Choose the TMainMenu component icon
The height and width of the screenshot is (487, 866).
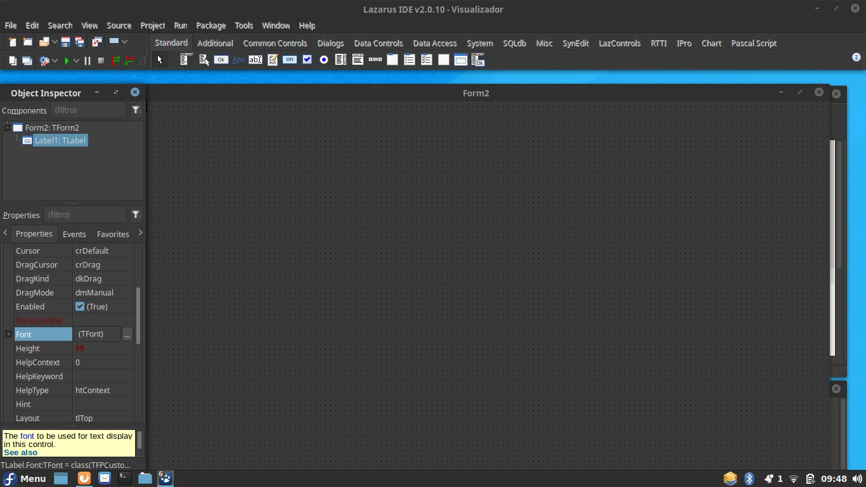pyautogui.click(x=185, y=60)
